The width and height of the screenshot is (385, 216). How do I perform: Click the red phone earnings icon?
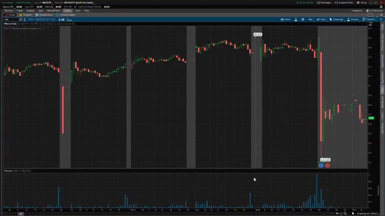coord(328,165)
